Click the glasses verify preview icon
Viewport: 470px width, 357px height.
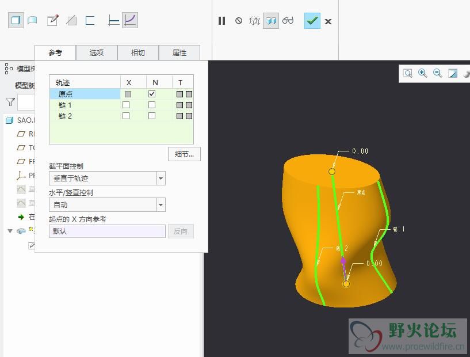point(288,21)
